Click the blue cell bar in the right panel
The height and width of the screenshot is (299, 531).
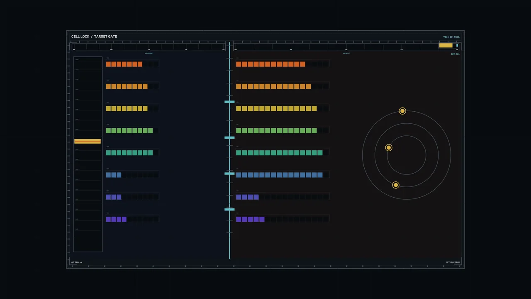click(x=283, y=175)
